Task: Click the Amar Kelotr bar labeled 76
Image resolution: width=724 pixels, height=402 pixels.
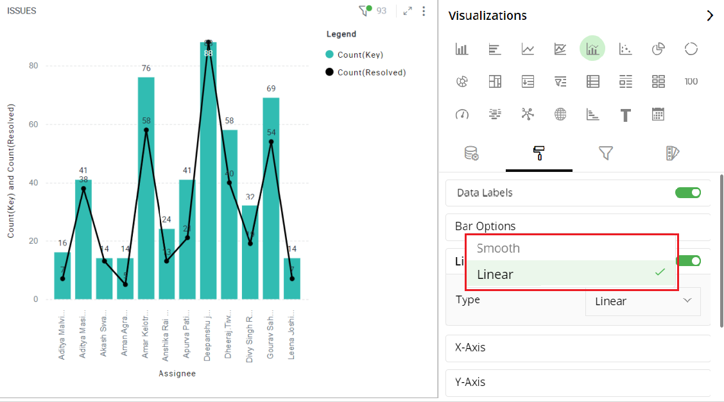Action: coord(146,188)
